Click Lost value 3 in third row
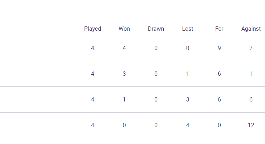The height and width of the screenshot is (144, 265). pyautogui.click(x=188, y=99)
